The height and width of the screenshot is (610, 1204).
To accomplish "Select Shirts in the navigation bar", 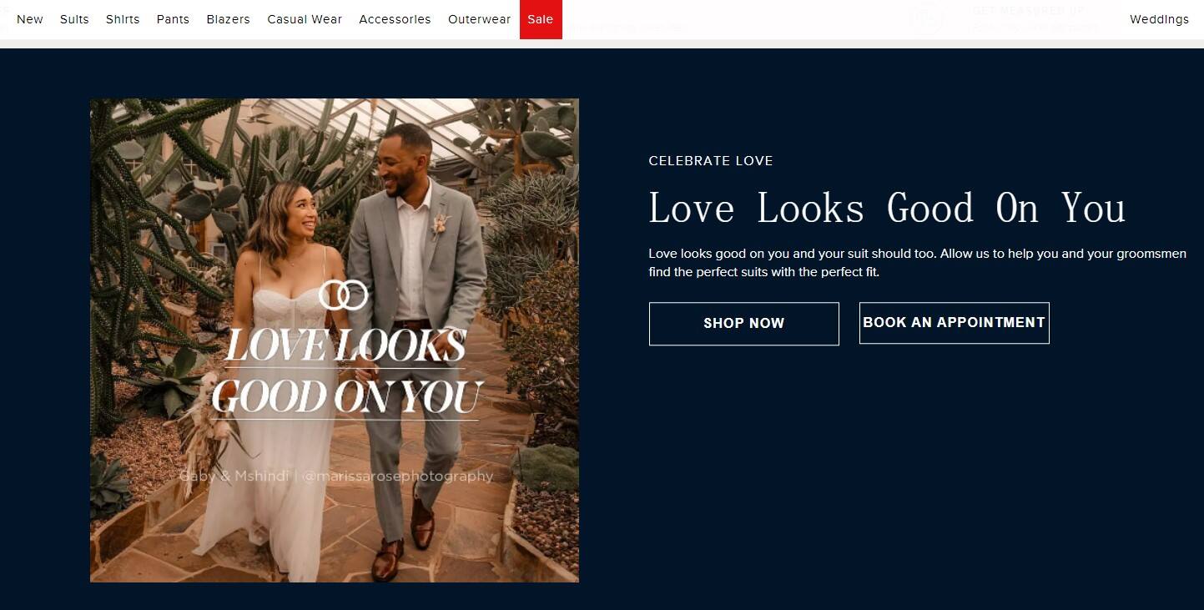I will coord(123,19).
